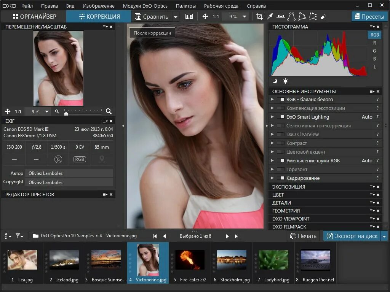
Task: Show highlight clipping with sun icon
Action: [285, 81]
